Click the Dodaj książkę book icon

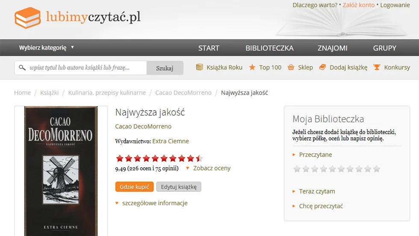(322, 67)
